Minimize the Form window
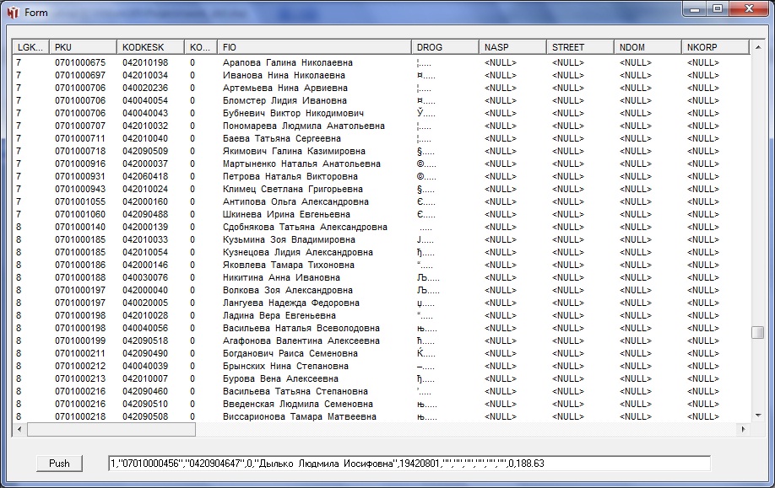 pyautogui.click(x=695, y=9)
